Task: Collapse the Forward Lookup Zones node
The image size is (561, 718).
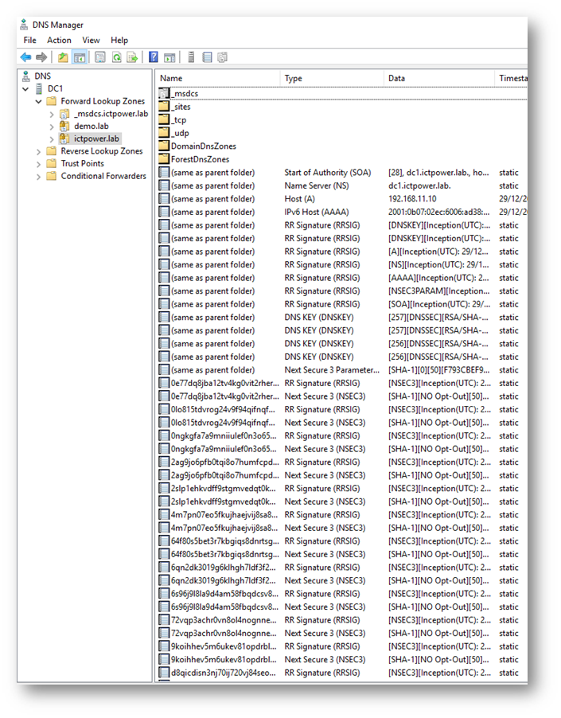Action: [38, 102]
